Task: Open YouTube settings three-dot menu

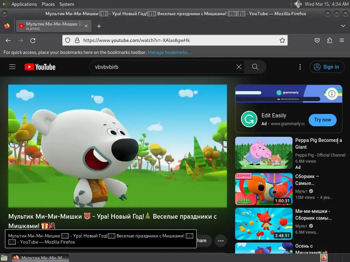Action: (300, 67)
